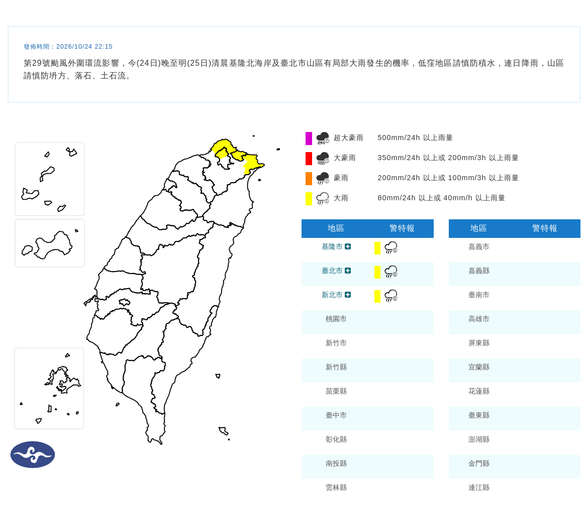Image resolution: width=588 pixels, height=522 pixels.
Task: Expand the 臺北市 plus icon
Action: coord(348,271)
